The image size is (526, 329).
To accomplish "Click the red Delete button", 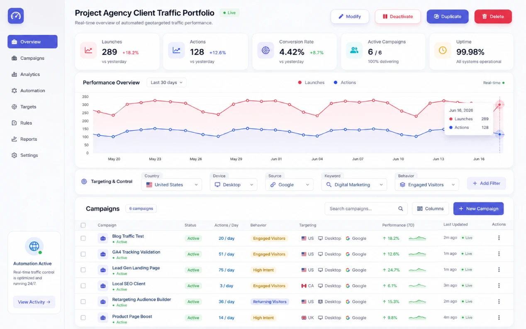I will pyautogui.click(x=493, y=17).
